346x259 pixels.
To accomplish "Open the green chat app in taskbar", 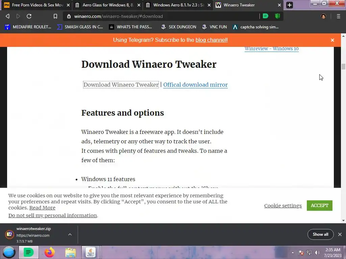I will click(x=28, y=252).
